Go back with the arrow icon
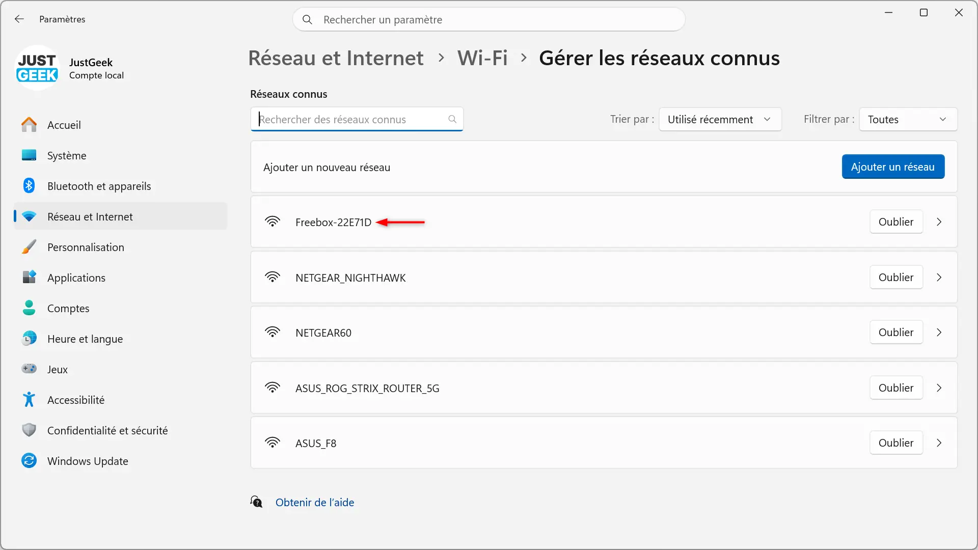Image resolution: width=978 pixels, height=550 pixels. pos(19,19)
